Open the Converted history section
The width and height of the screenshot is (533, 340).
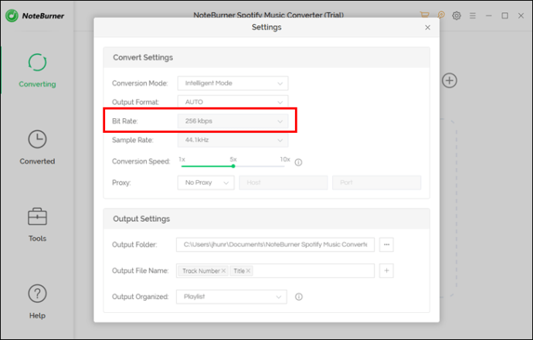pos(37,148)
